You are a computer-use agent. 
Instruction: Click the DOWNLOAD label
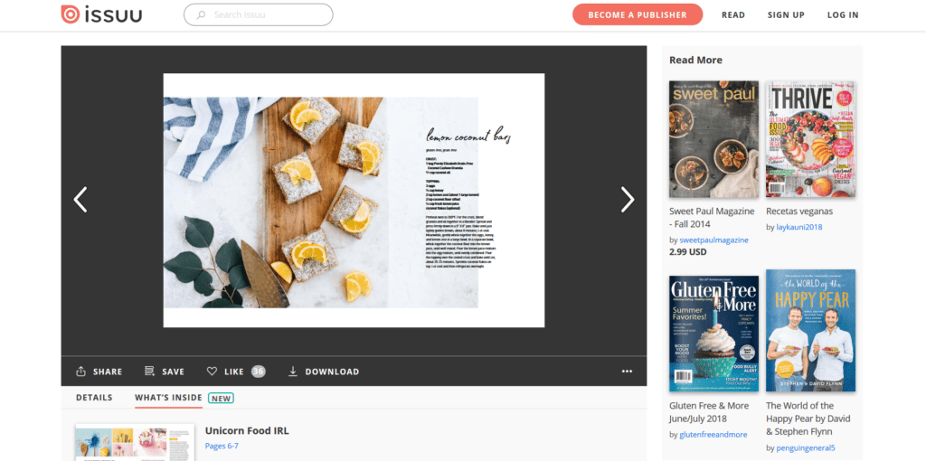click(x=332, y=372)
